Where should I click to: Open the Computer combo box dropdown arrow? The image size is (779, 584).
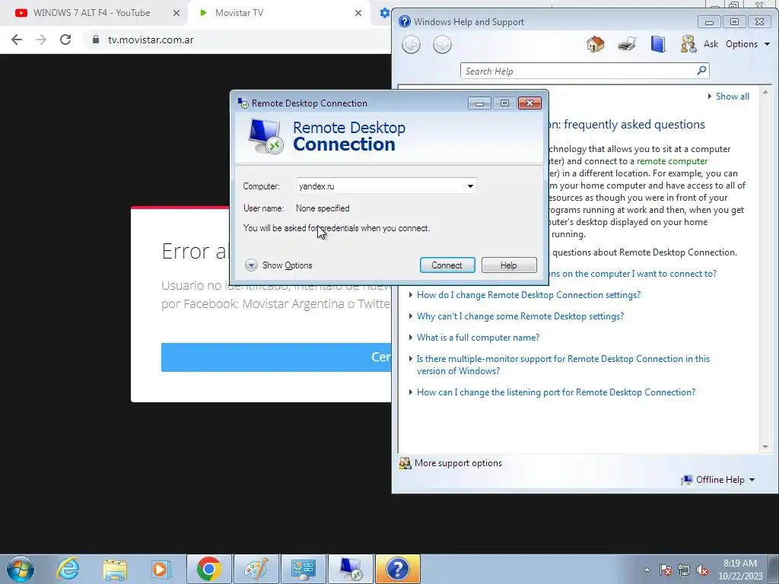(x=470, y=186)
